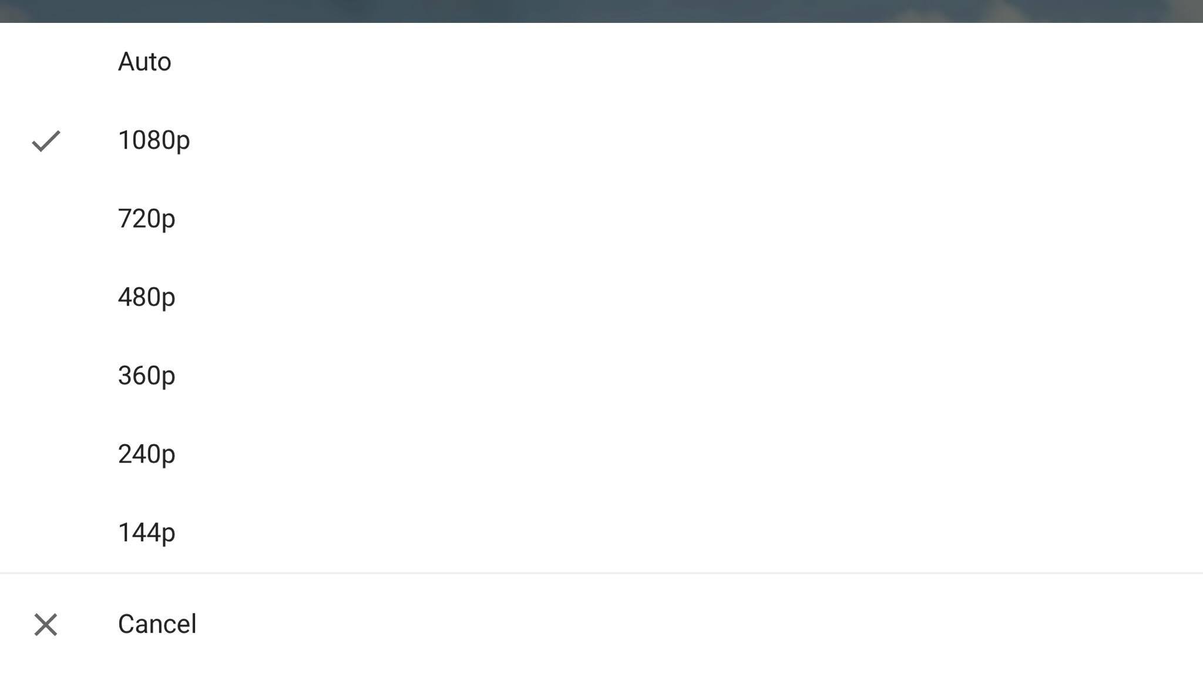Set playback resolution to 480p
The image size is (1203, 677).
click(x=601, y=297)
